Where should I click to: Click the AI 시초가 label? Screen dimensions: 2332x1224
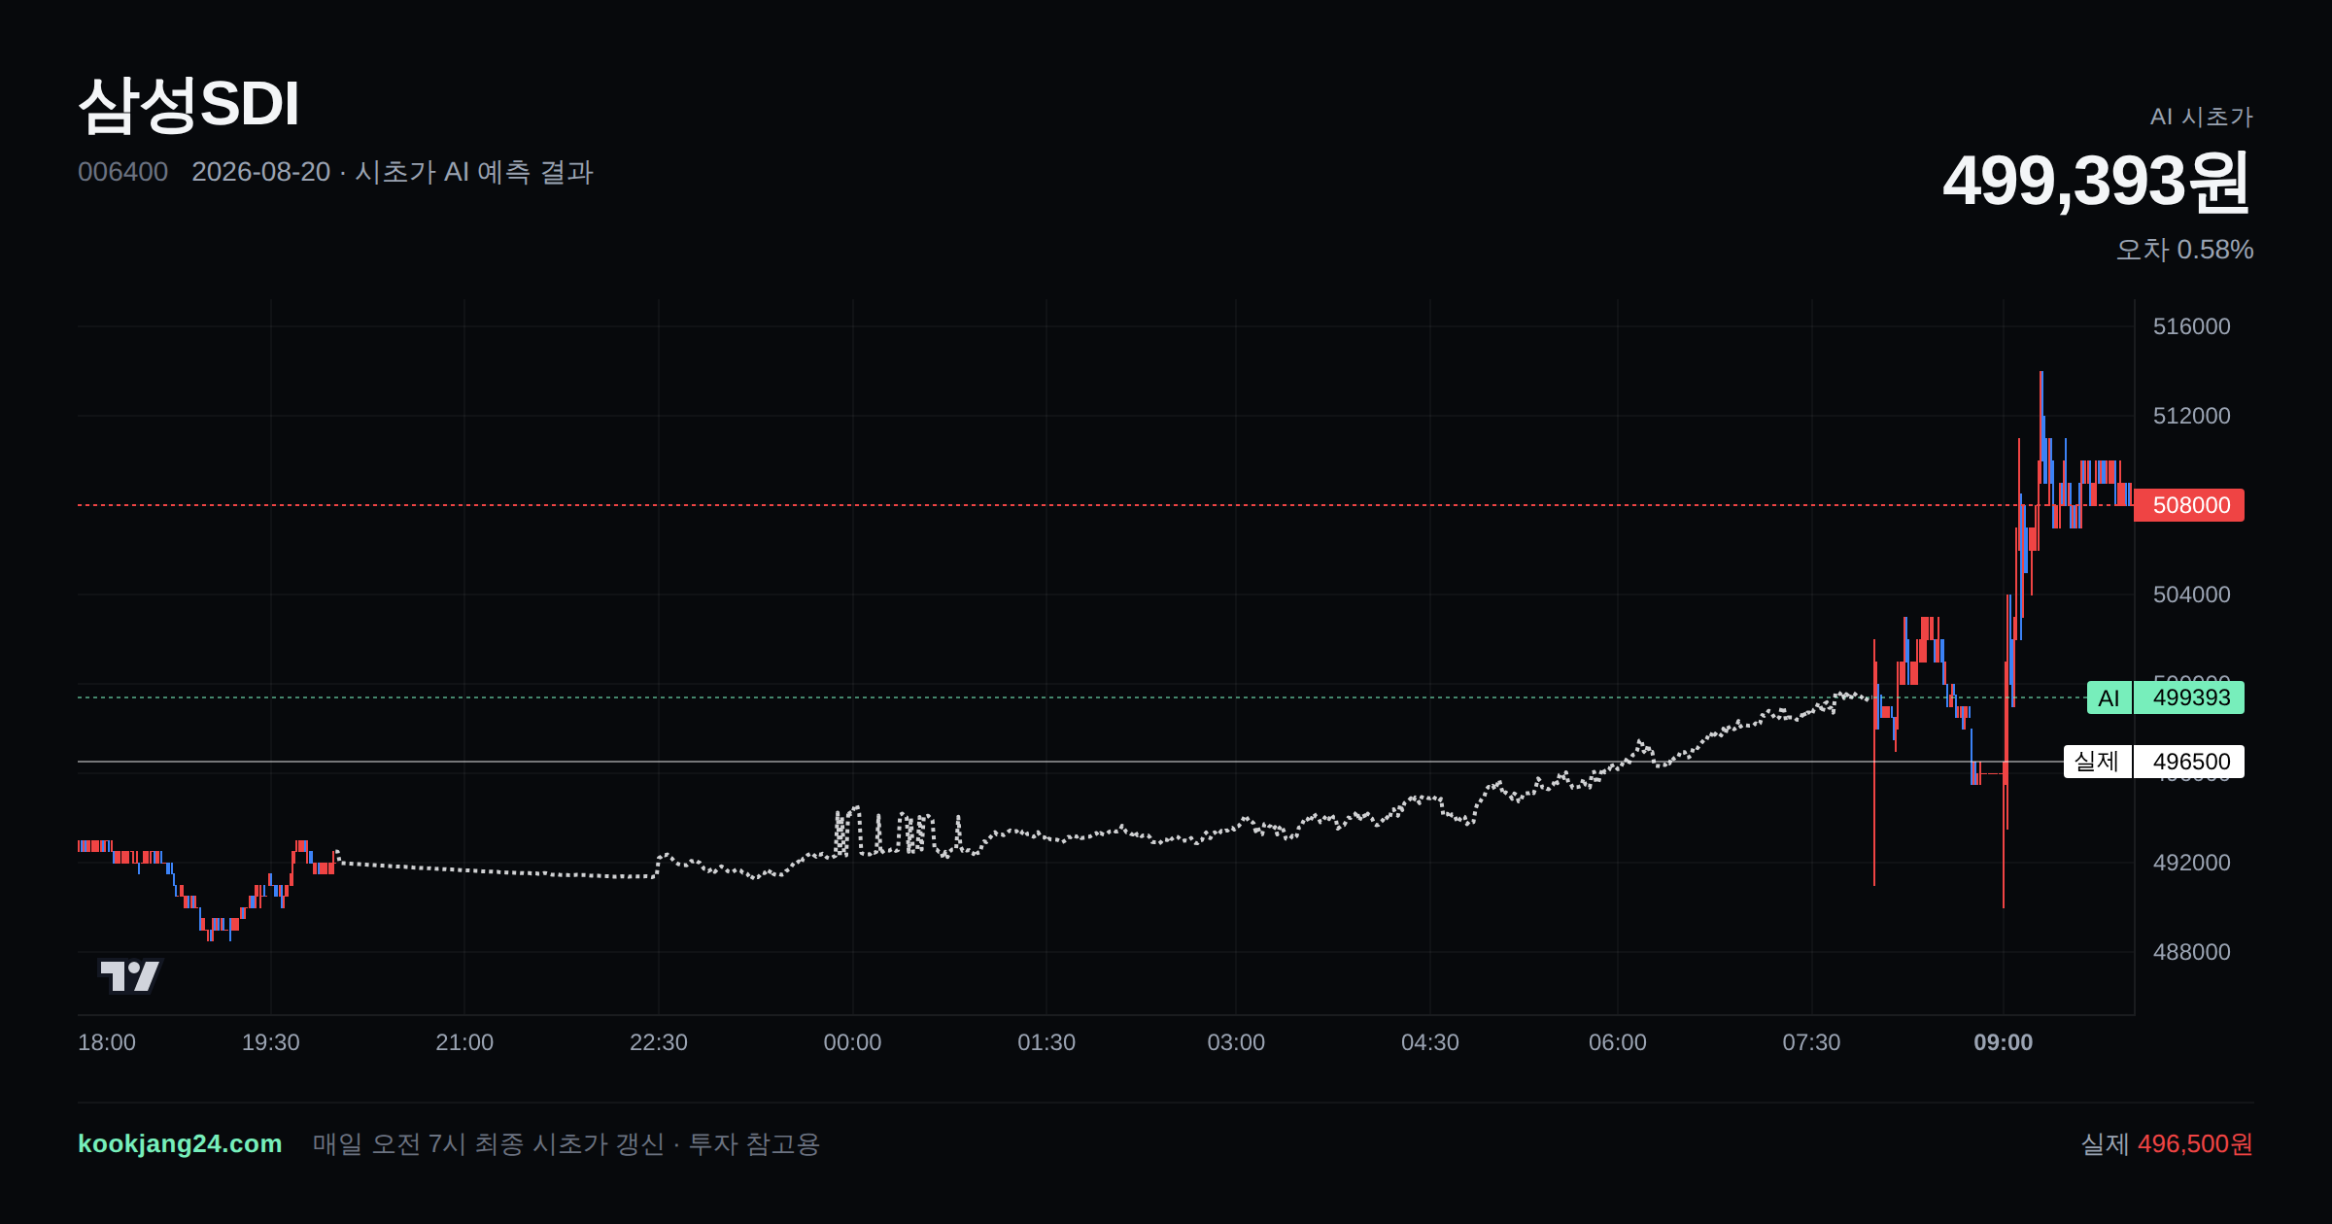(x=2201, y=117)
